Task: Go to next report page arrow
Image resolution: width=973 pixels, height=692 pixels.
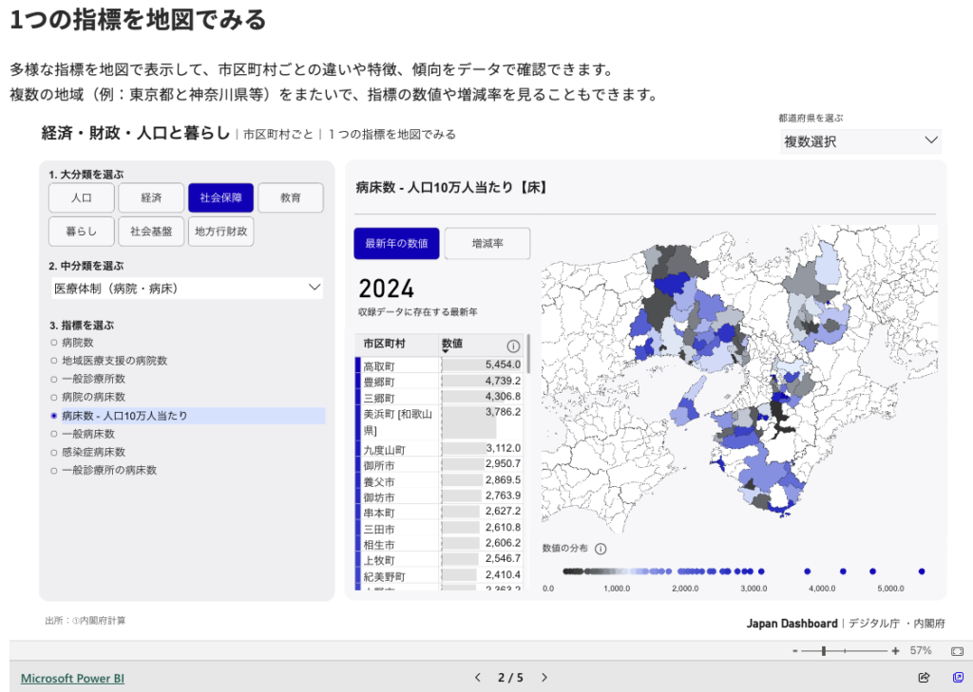Action: point(544,678)
